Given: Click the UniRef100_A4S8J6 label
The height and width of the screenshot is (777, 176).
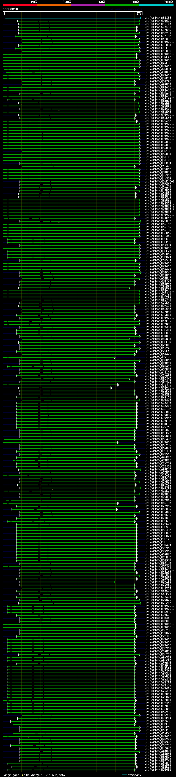Looking at the screenshot, I should click(158, 39).
